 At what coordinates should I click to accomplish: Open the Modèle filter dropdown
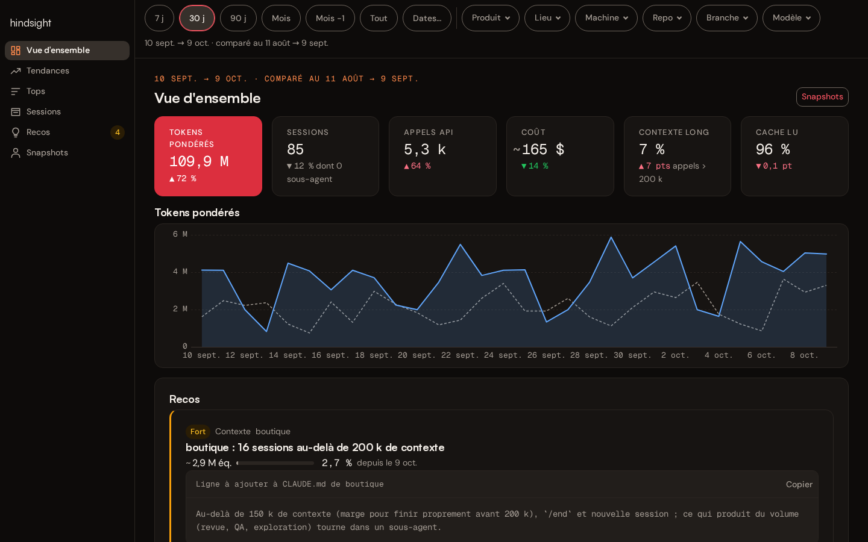(x=791, y=18)
